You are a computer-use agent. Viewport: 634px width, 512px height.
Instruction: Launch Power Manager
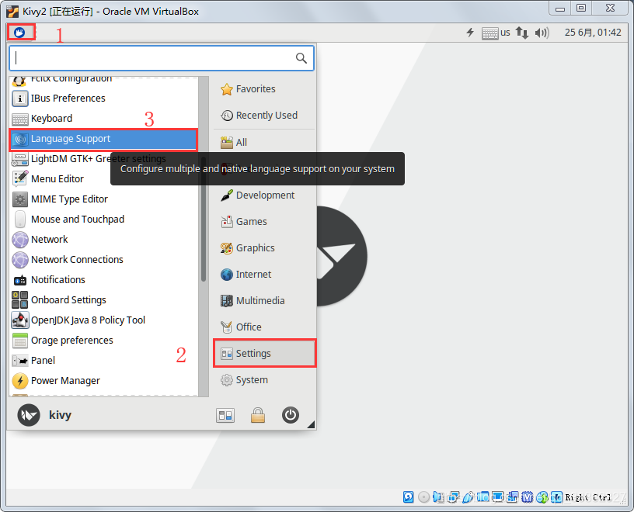103,381
